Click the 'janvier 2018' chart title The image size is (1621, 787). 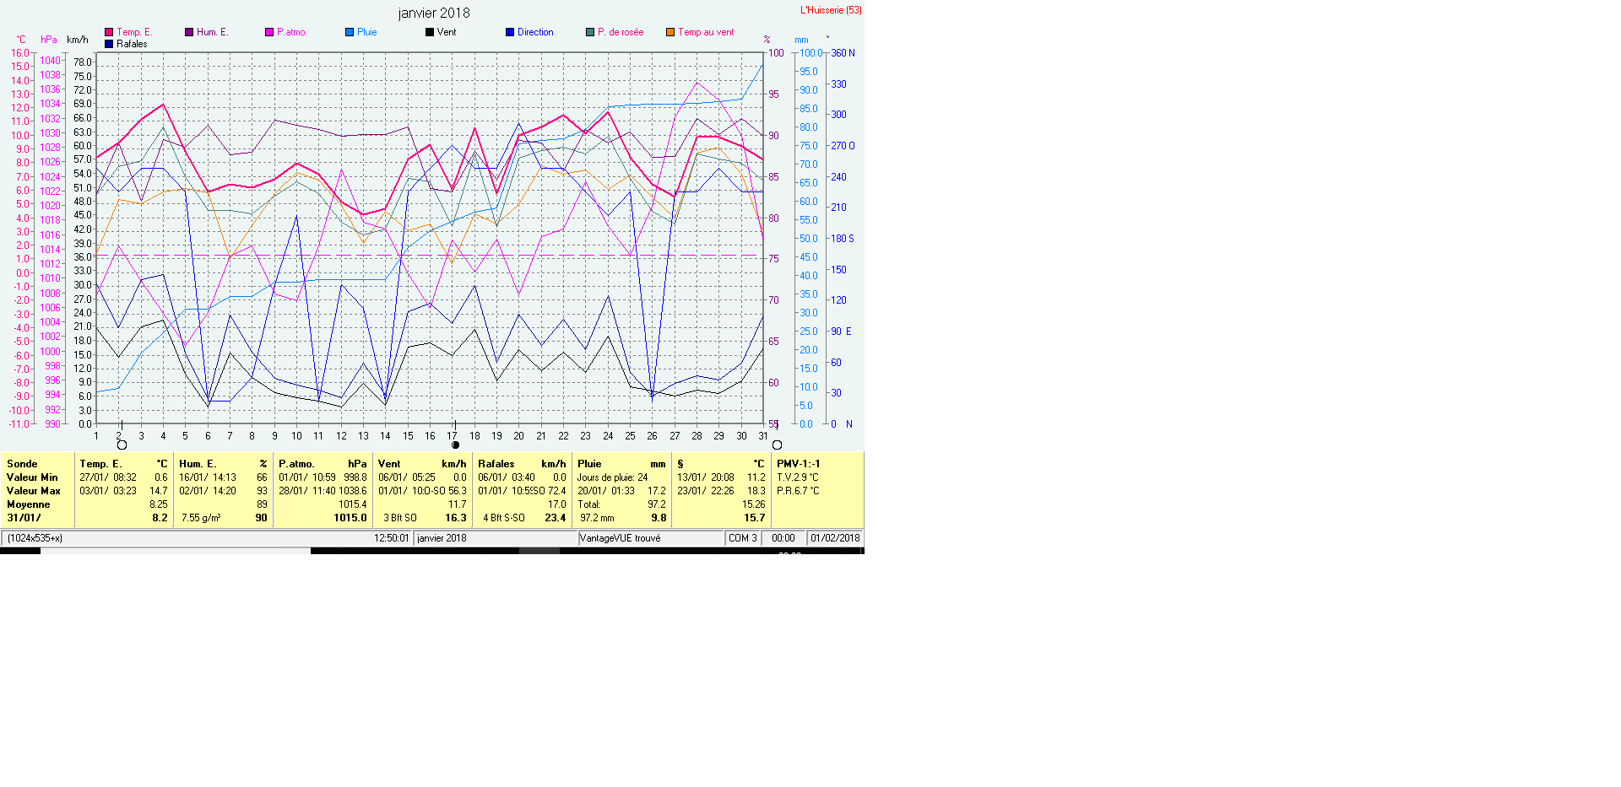coord(434,13)
